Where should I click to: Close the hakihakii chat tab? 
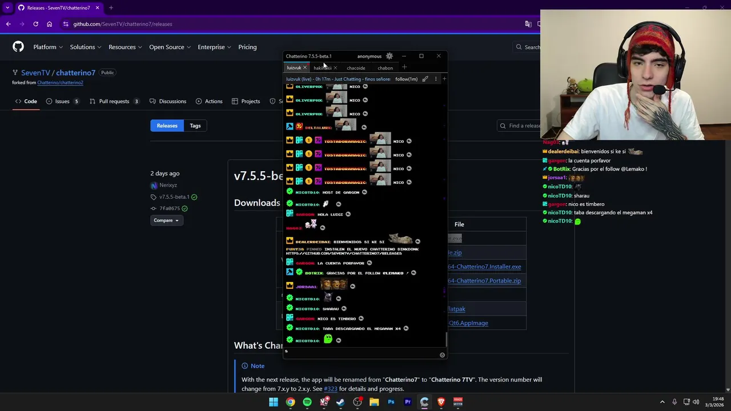[335, 68]
